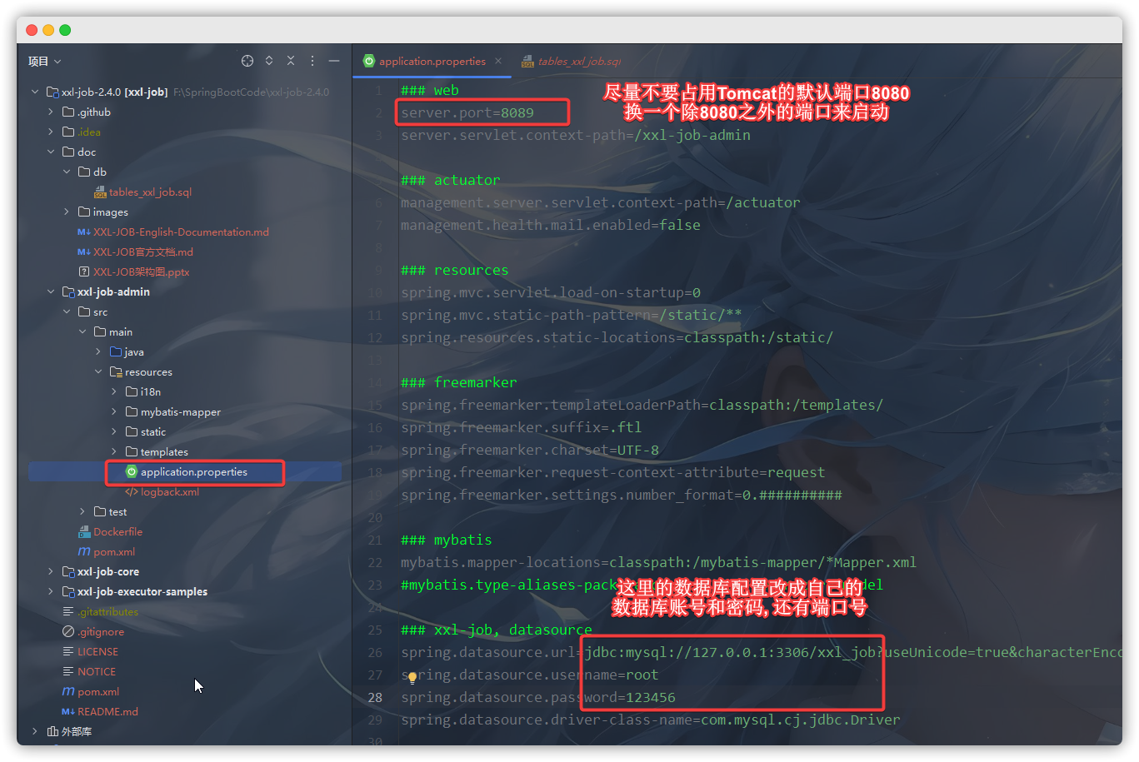The width and height of the screenshot is (1139, 762).
Task: Collapse the resources folder
Action: click(x=98, y=371)
